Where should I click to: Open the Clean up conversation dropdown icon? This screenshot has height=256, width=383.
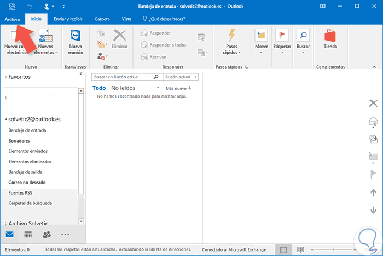point(102,44)
